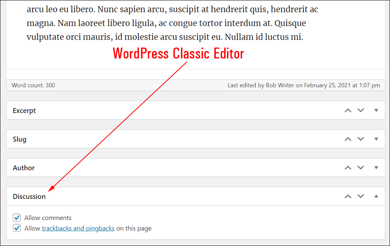This screenshot has width=390, height=246.
Task: Uncheck the Allow comments checkbox
Action: pyautogui.click(x=17, y=218)
